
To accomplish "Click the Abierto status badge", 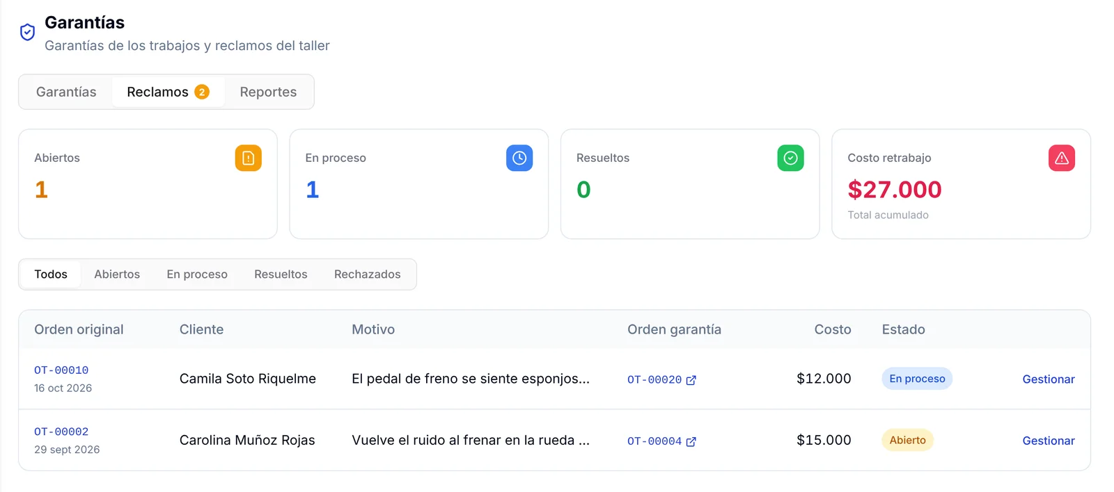I will coord(907,440).
